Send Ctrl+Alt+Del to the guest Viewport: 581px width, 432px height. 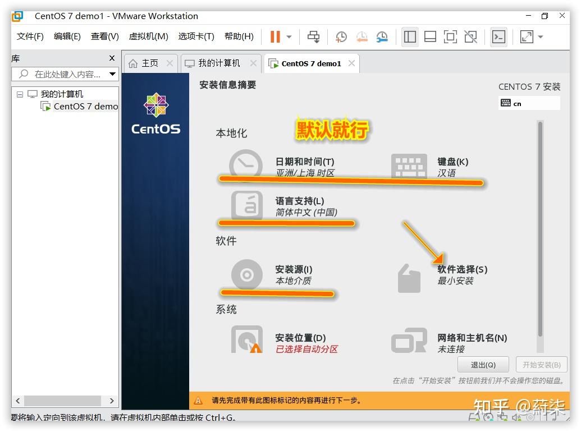coord(313,36)
